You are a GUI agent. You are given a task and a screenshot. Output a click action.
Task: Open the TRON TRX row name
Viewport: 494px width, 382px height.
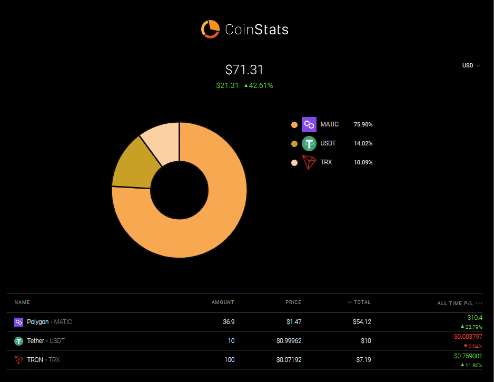pos(43,360)
